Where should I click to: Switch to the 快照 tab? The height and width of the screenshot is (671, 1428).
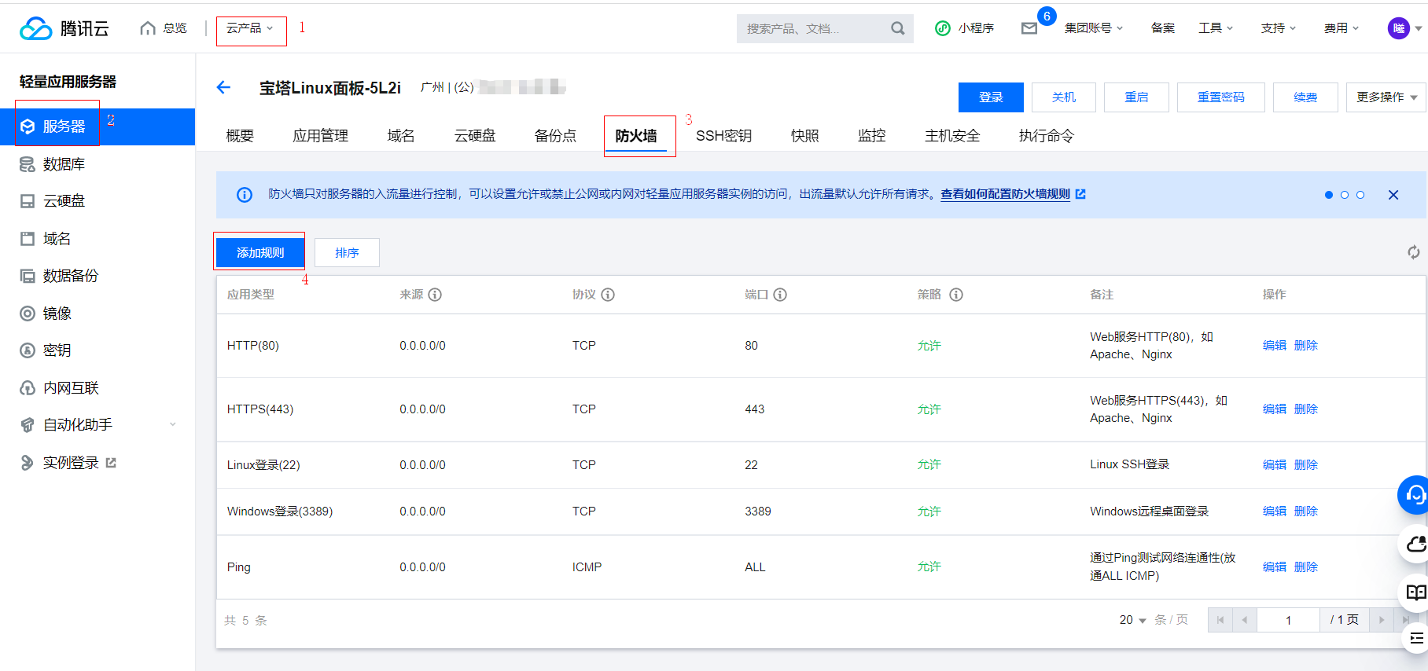[805, 136]
